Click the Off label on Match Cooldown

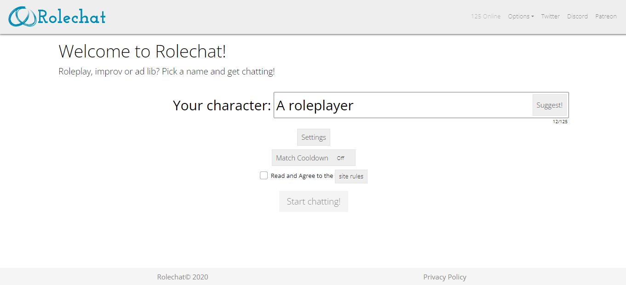341,158
